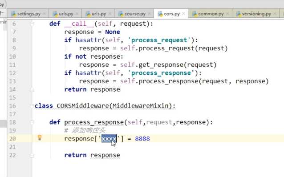Collapse the CORSMiddleware class fold marker

coord(32,106)
